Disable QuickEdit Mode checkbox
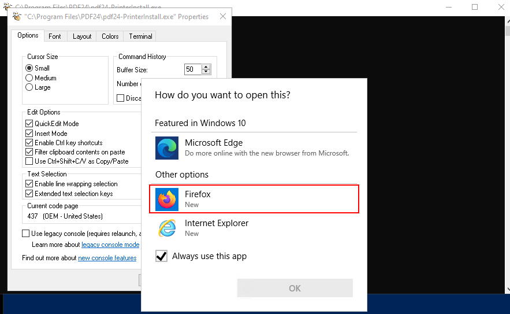 29,124
